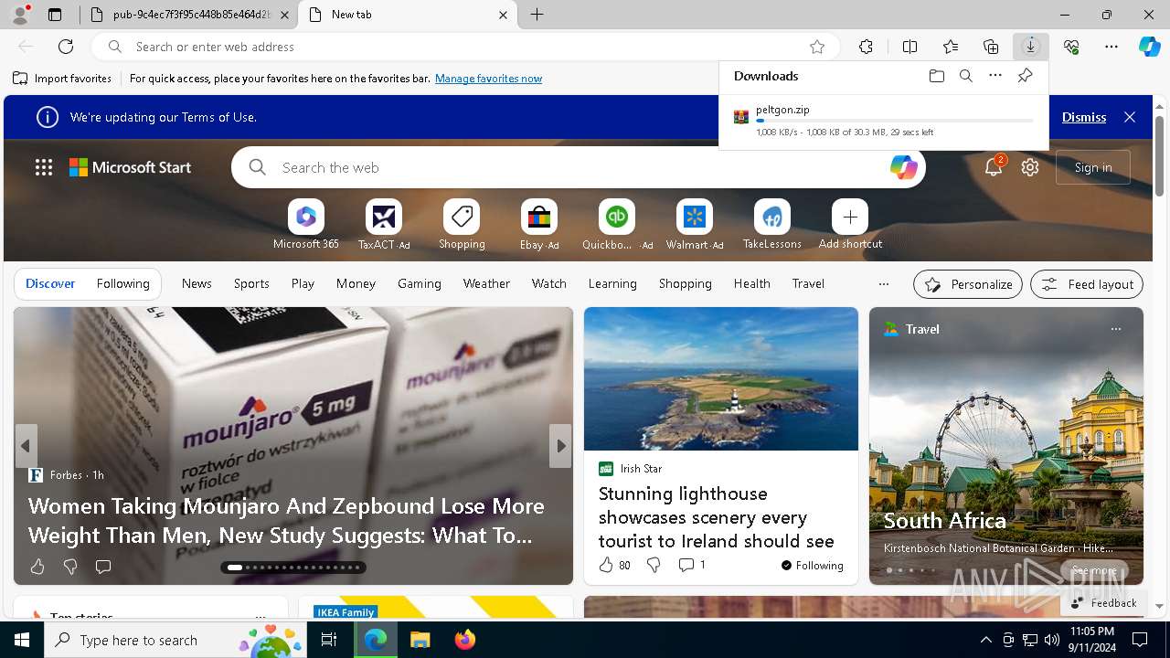Select the News category

click(x=197, y=284)
